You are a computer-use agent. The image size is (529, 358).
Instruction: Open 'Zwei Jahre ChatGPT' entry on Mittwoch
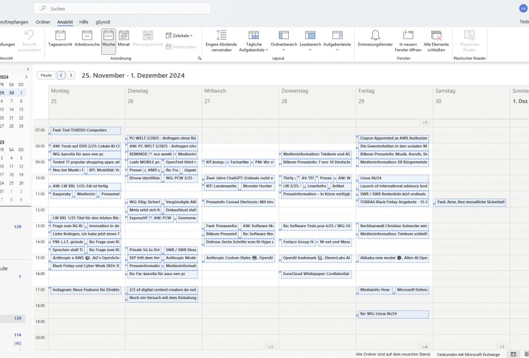[x=240, y=178]
